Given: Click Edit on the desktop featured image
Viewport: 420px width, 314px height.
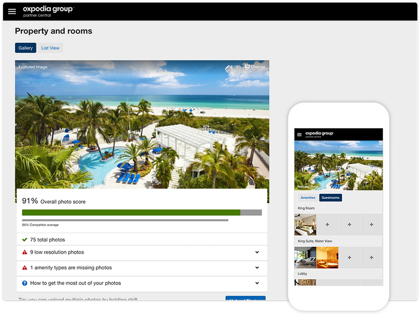Looking at the screenshot, I should click(x=231, y=67).
